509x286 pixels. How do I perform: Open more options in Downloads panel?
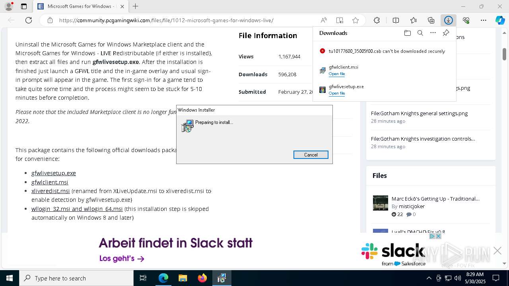(433, 33)
